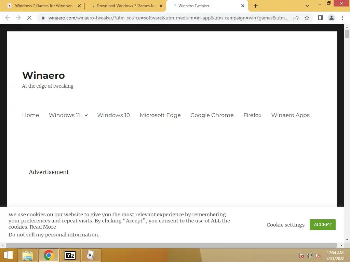This screenshot has height=262, width=350.
Task: Open the Windows Start button
Action: [8, 255]
